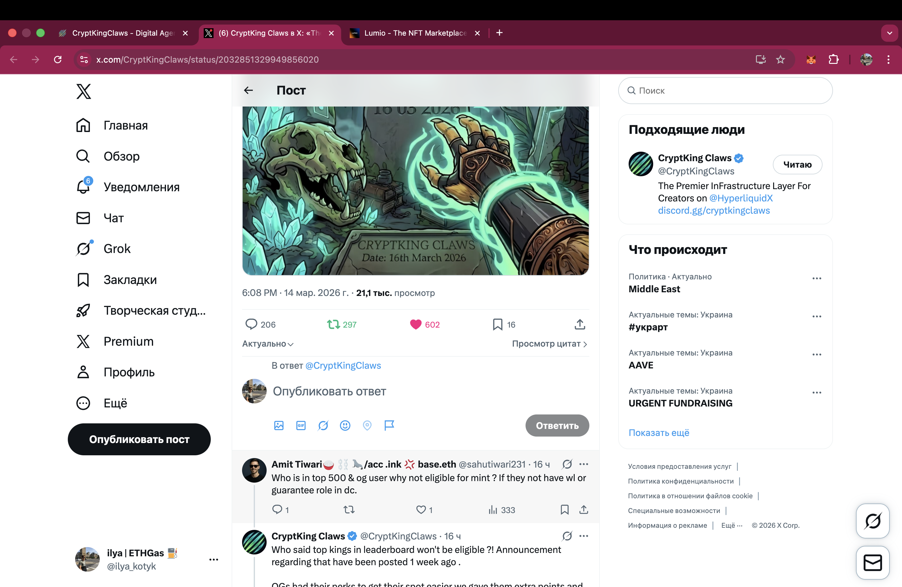The image size is (902, 587).
Task: Repost Amit Tiwari's comment
Action: [x=349, y=509]
